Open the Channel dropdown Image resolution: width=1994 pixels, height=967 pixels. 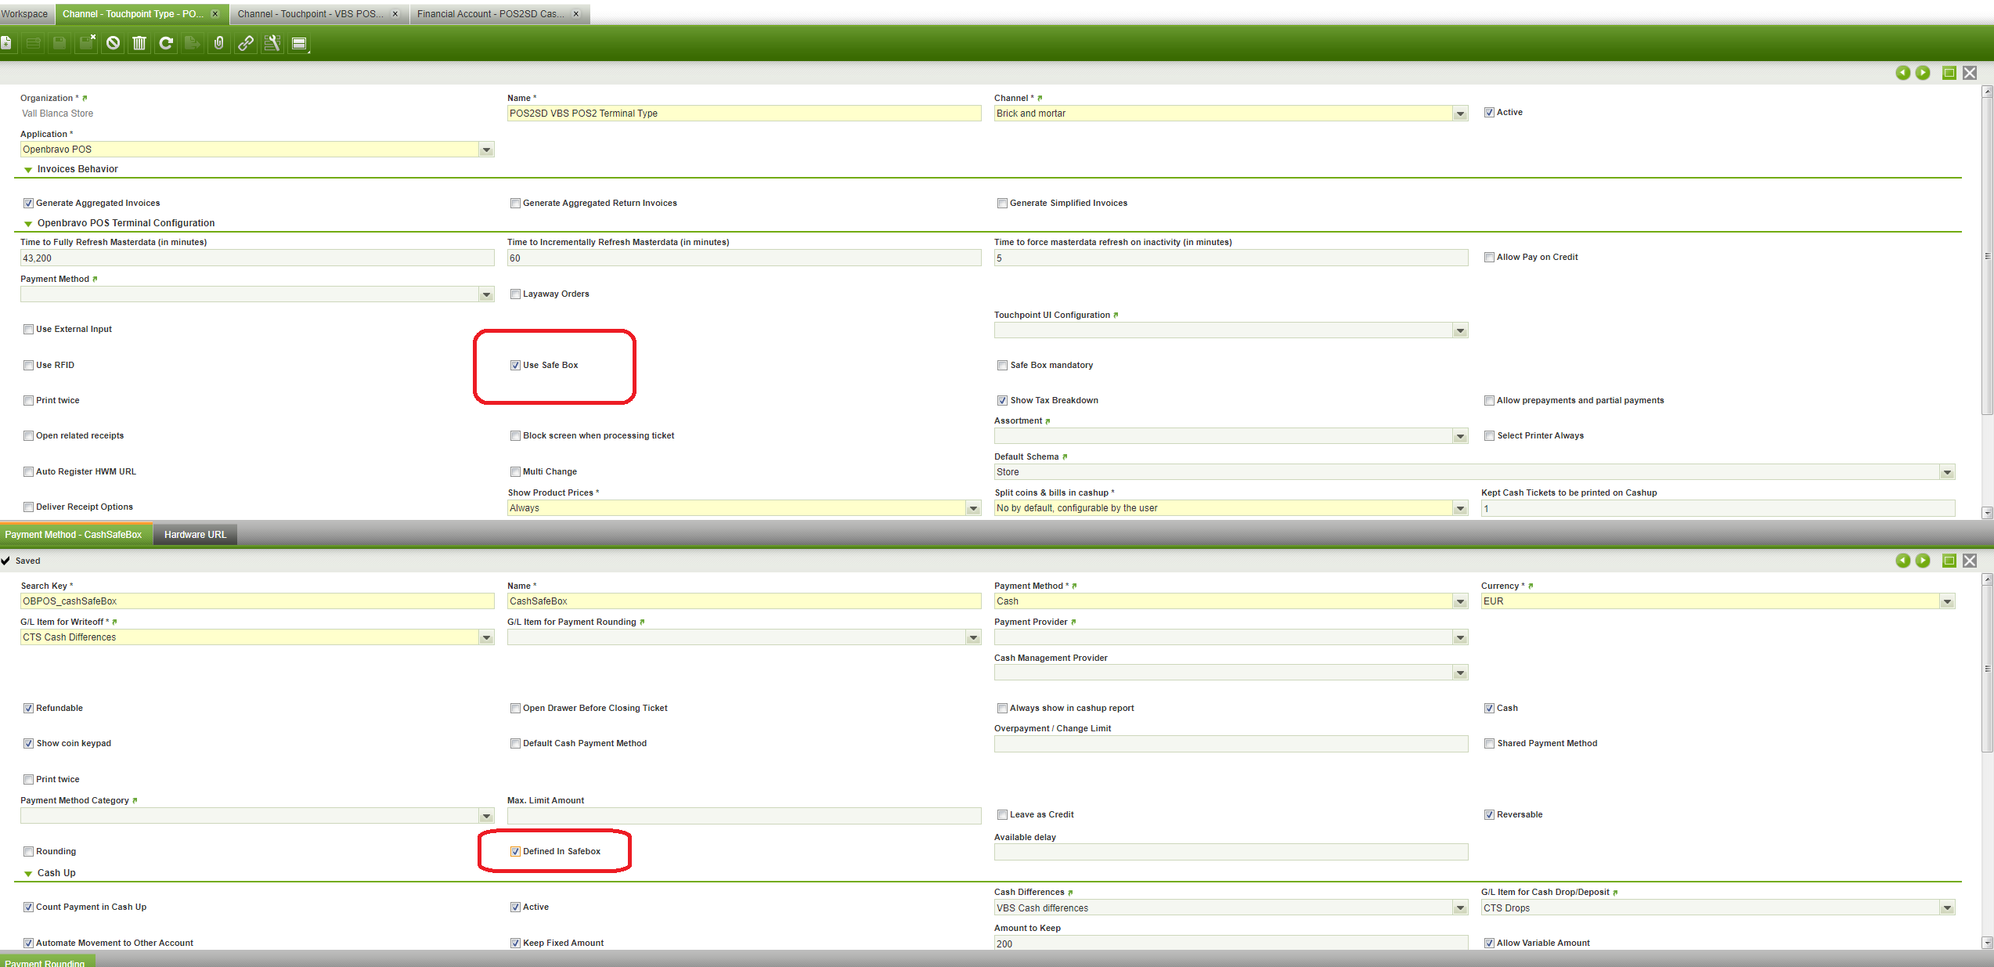coord(1460,114)
